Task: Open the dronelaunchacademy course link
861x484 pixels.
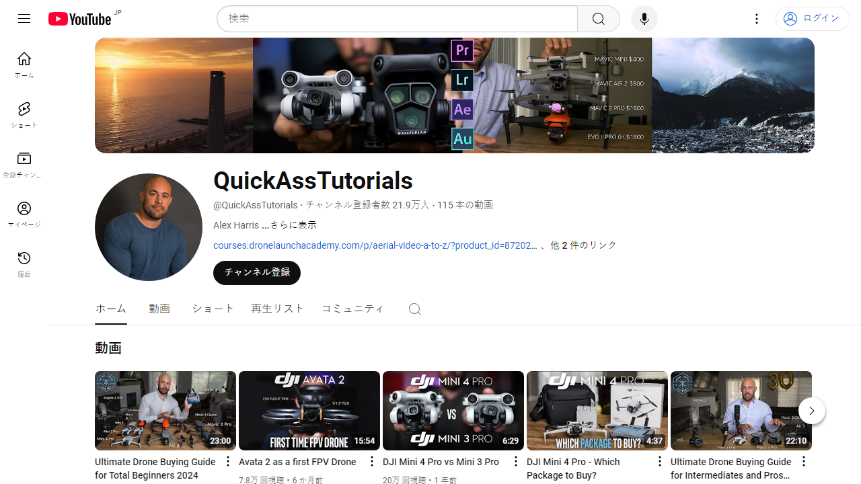Action: [375, 245]
